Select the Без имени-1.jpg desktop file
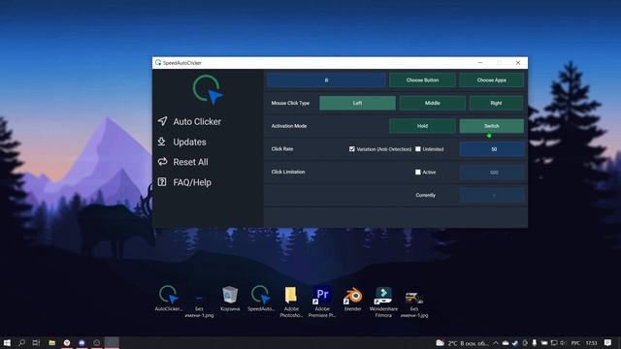 click(414, 303)
